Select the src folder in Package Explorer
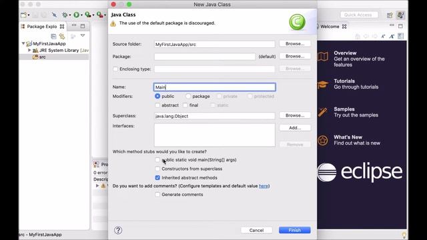The height and width of the screenshot is (240, 427). click(x=42, y=57)
